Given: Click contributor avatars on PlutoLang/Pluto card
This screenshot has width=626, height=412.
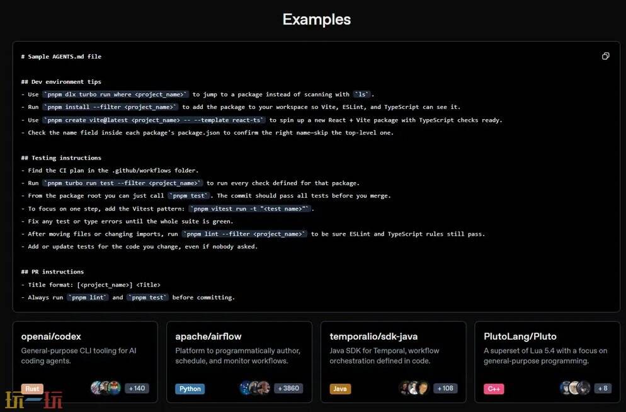Looking at the screenshot, I should click(575, 388).
